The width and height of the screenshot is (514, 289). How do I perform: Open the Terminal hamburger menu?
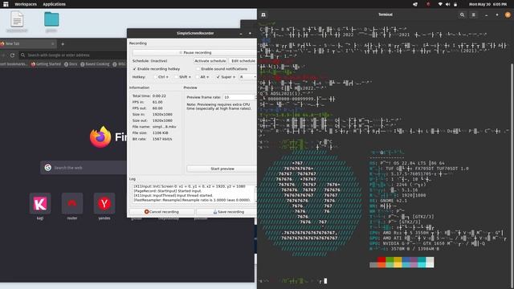point(473,14)
